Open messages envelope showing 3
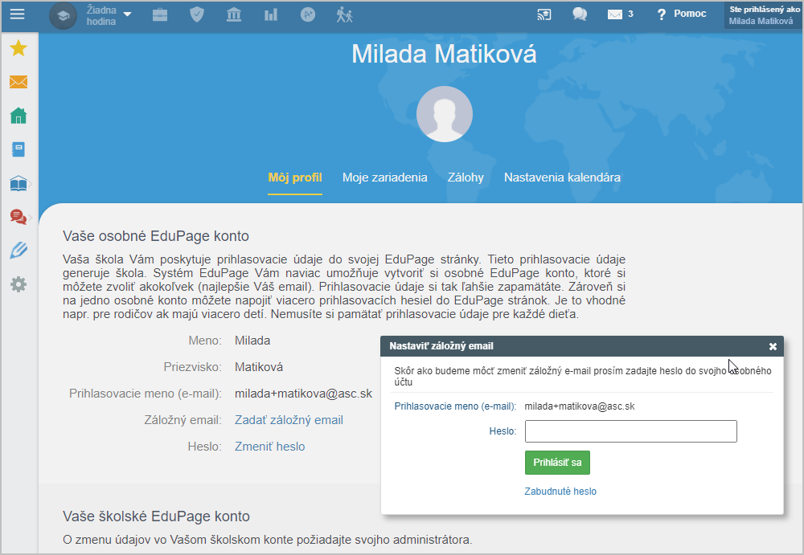804x555 pixels. pyautogui.click(x=620, y=14)
